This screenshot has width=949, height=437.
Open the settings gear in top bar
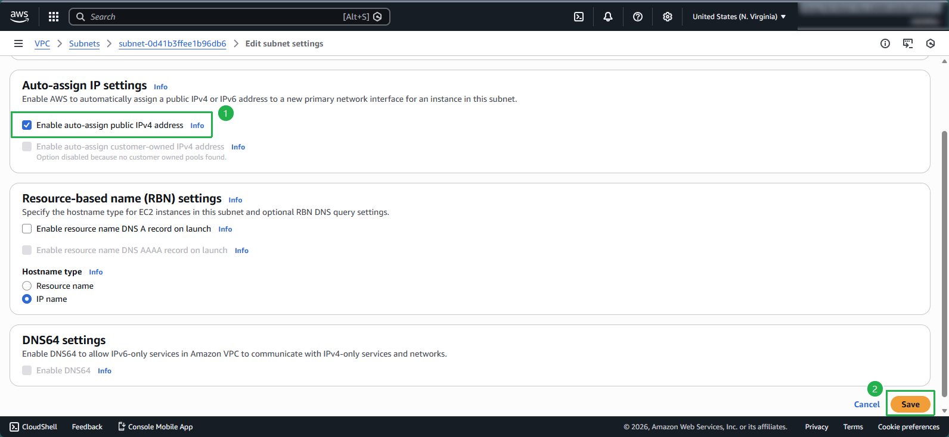(x=668, y=17)
